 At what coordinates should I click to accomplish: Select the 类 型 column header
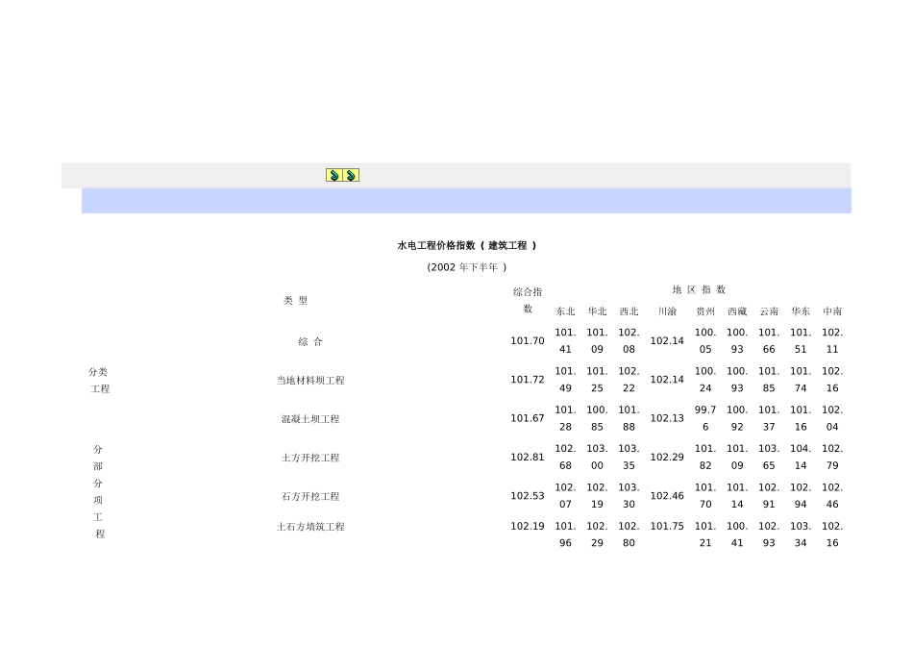(x=295, y=301)
